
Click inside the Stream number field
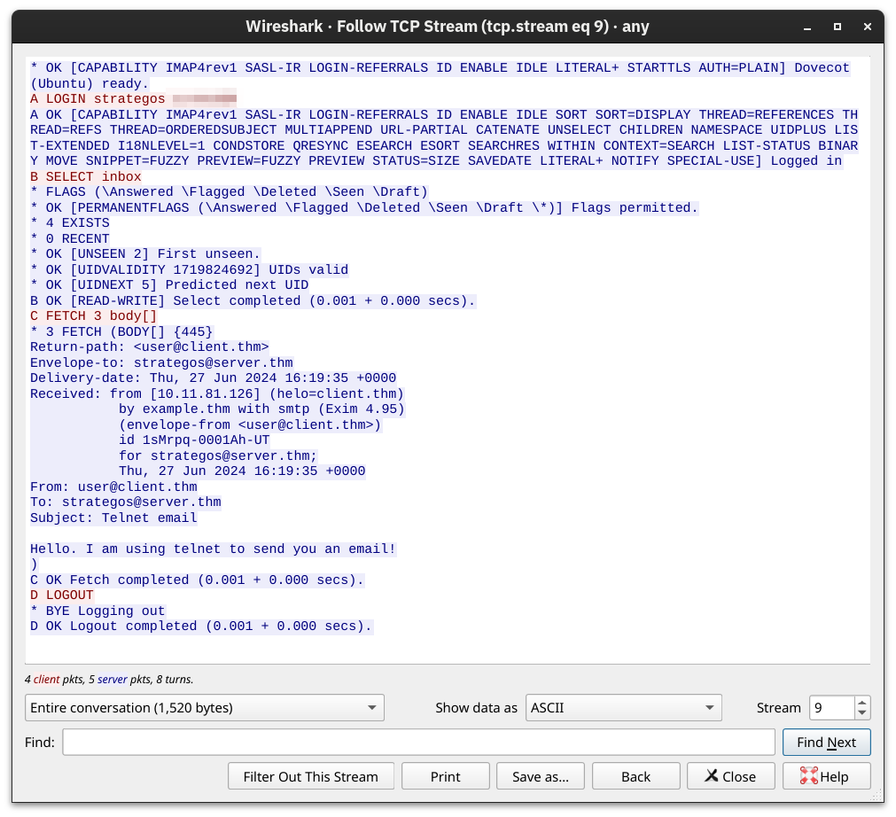831,707
